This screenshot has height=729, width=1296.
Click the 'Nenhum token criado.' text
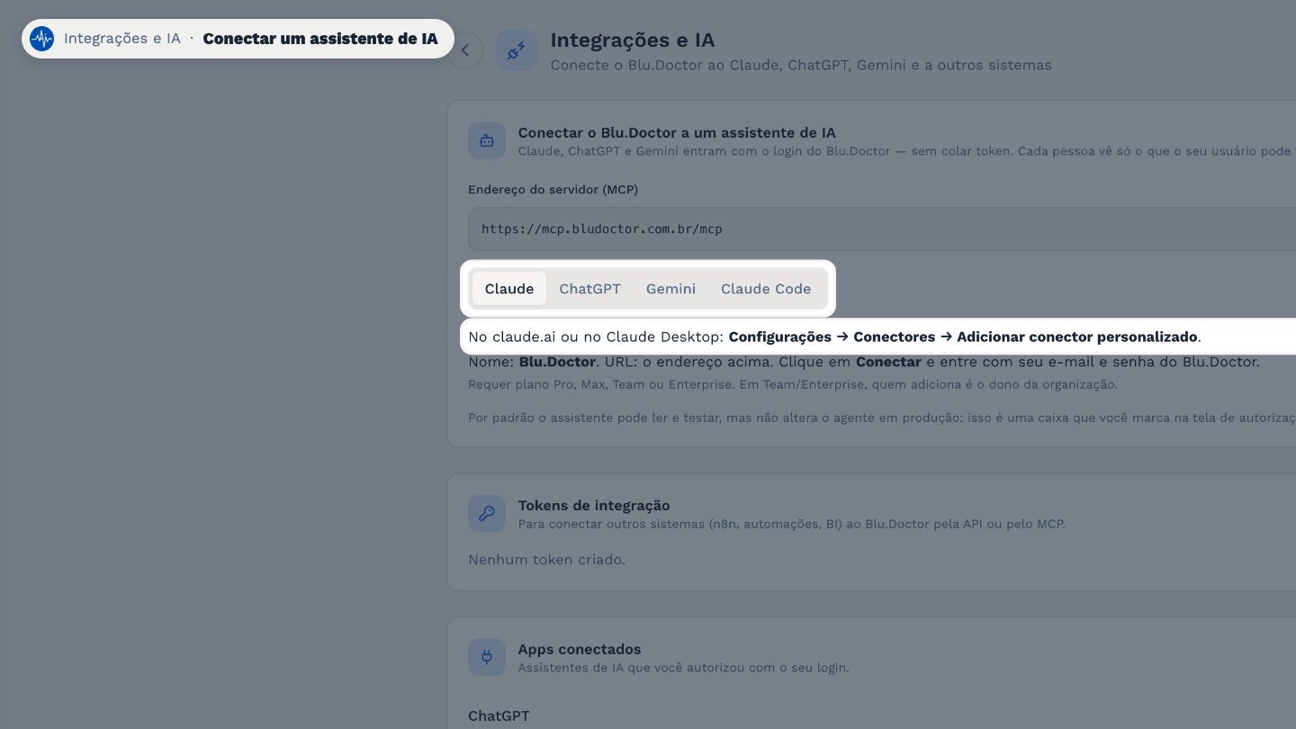click(546, 560)
